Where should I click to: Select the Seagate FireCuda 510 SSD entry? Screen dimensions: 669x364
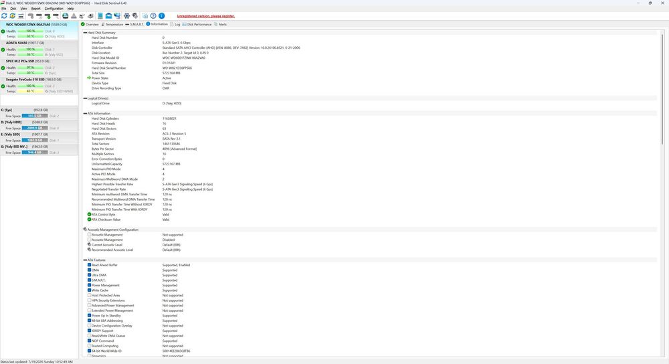[39, 86]
